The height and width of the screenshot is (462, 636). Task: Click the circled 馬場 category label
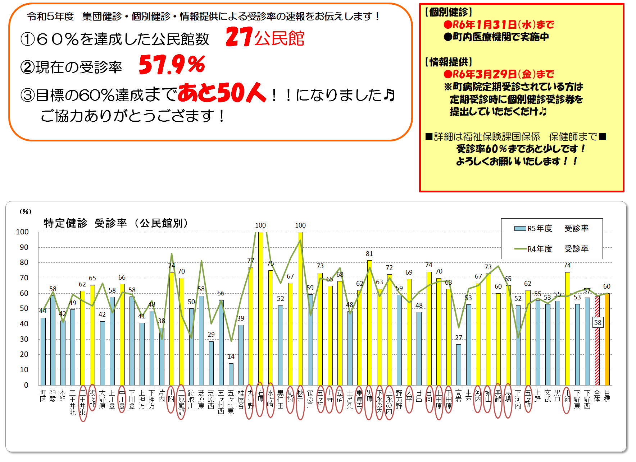(508, 396)
